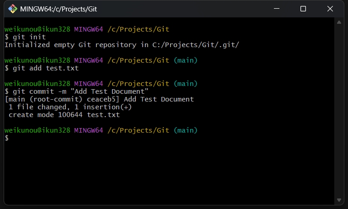Click the MINGW64:/c/Projects/Git title text
348x209 pixels.
tap(59, 9)
